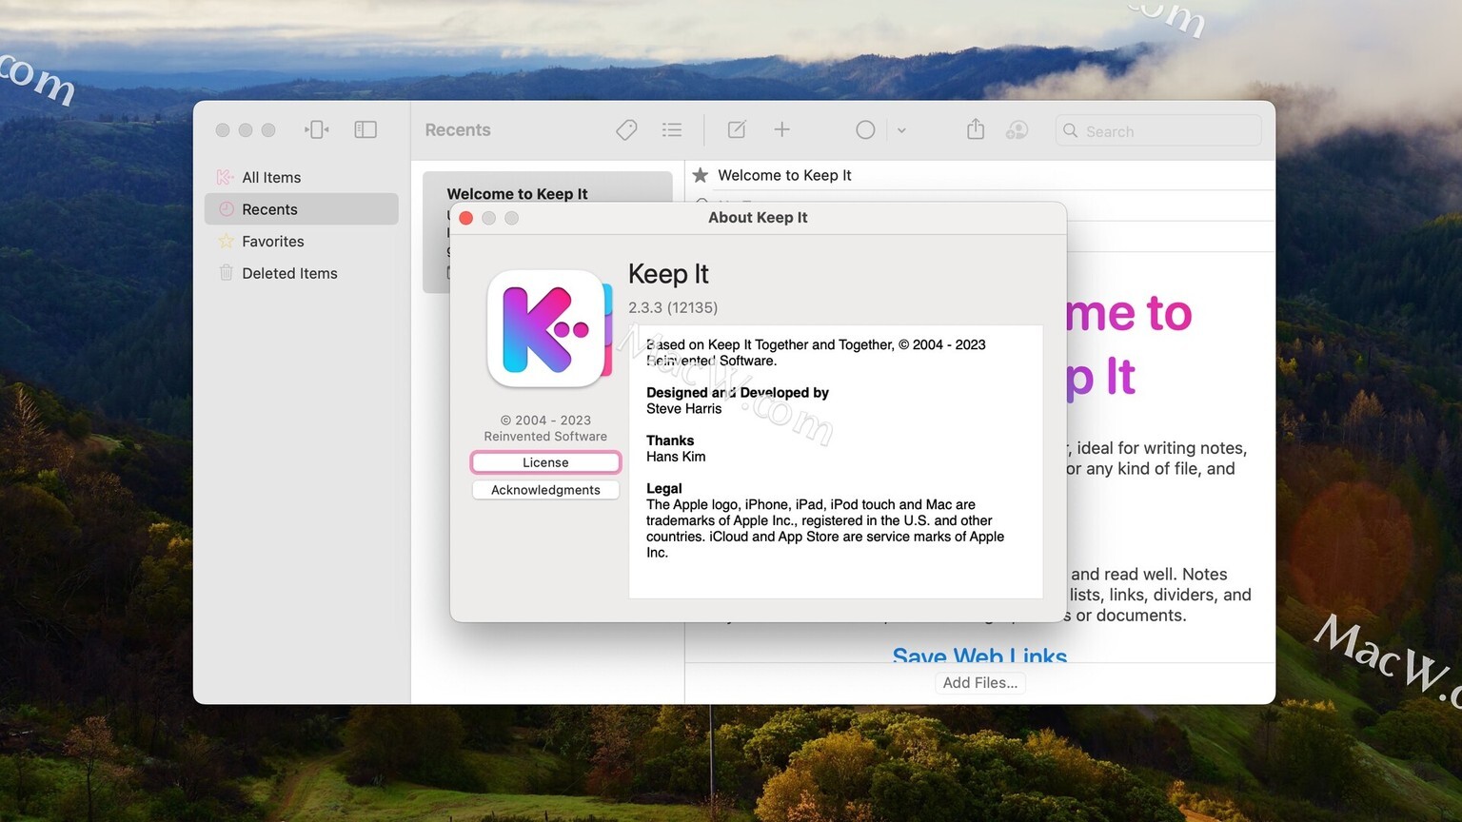Click the share icon in toolbar
This screenshot has height=822, width=1462.
pos(976,128)
